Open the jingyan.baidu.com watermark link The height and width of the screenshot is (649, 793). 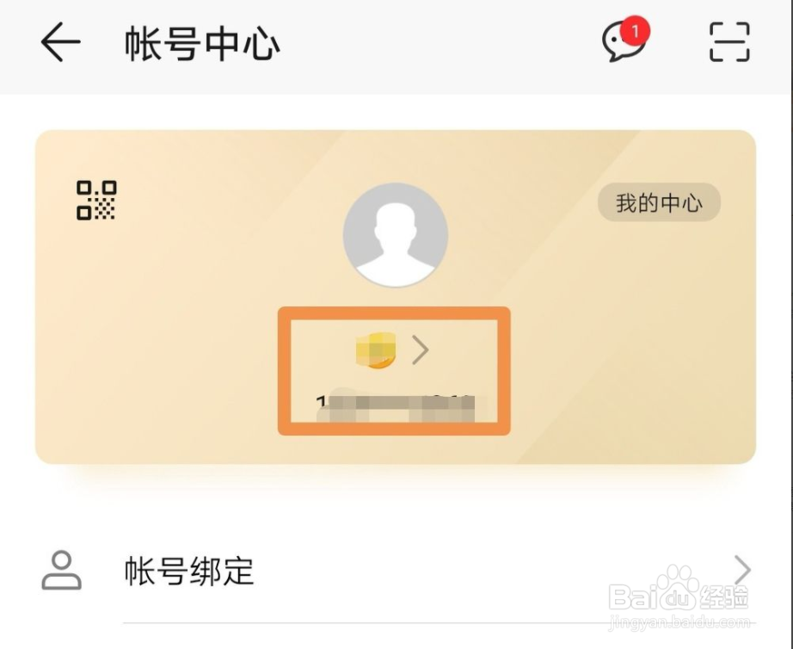[680, 622]
